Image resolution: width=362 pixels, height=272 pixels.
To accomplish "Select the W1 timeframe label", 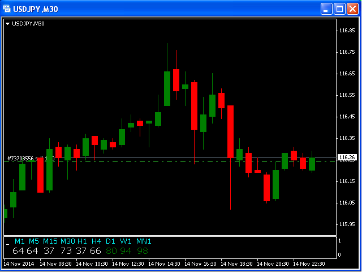I will pyautogui.click(x=126, y=241).
